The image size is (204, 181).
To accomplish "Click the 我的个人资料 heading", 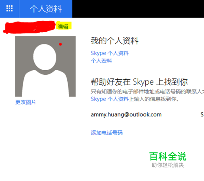I will 115,40.
